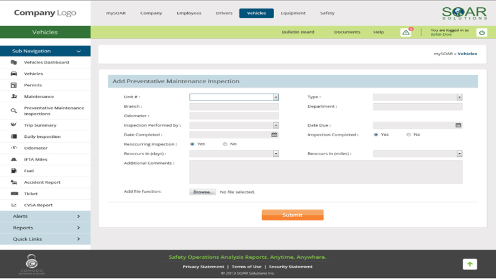Select No for Inspection Completed
The width and height of the screenshot is (496, 279).
coord(409,135)
